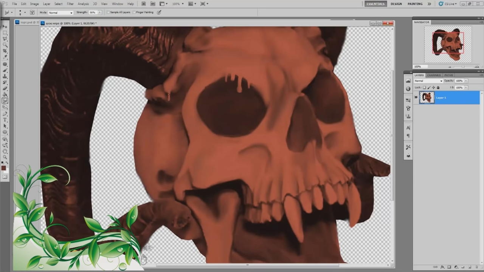Open the Paragraph panel icon
This screenshot has height=272, width=484.
point(408,136)
